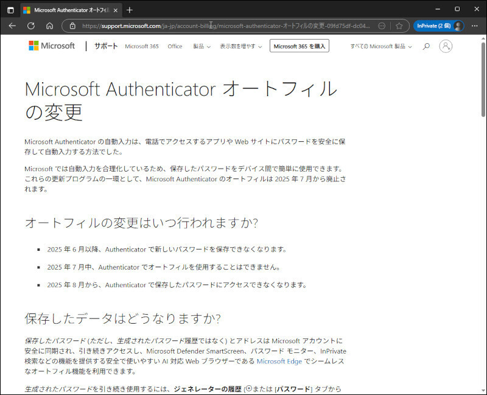Click the bullet starting with 2025 年 7 月中

pyautogui.click(x=164, y=267)
